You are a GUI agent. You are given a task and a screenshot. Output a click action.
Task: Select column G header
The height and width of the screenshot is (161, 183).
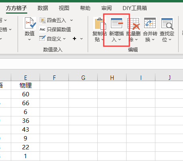coord(83,77)
